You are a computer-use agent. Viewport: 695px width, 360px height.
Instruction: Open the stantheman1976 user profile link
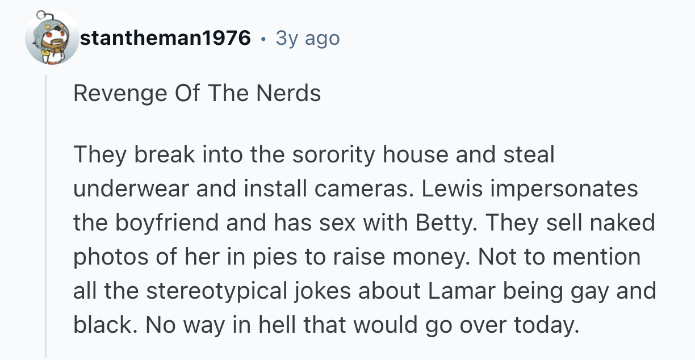[166, 38]
